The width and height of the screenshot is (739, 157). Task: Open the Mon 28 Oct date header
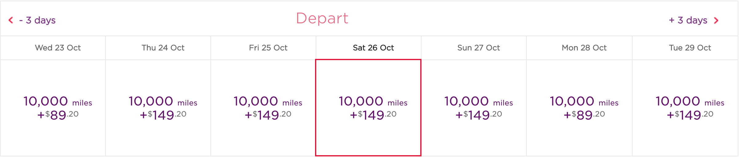click(584, 48)
